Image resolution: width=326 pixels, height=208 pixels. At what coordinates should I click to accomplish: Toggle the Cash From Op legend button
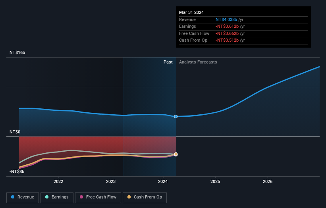click(145, 197)
